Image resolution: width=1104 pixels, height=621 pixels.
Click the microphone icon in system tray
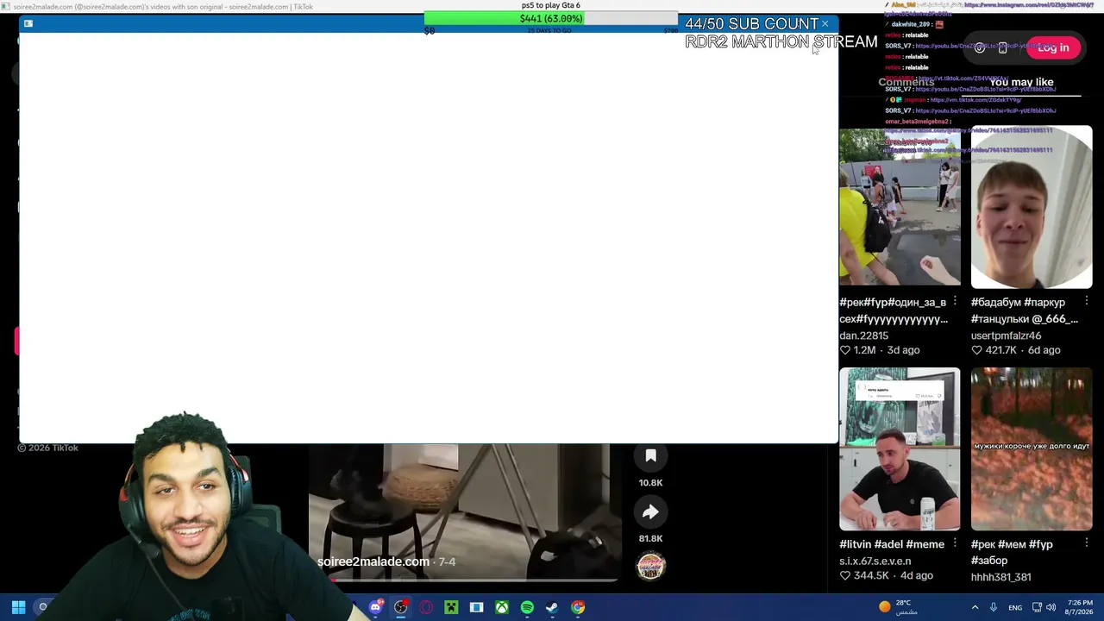coord(994,607)
